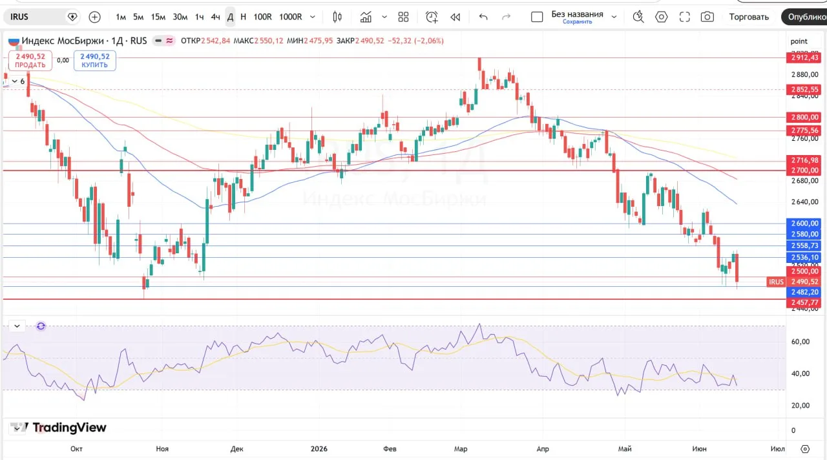Select the 5m timeframe
Image resolution: width=827 pixels, height=460 pixels.
(138, 17)
